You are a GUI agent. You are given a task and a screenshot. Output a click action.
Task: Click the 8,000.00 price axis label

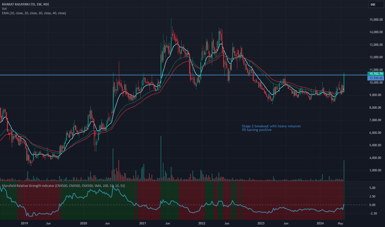[x=376, y=107]
